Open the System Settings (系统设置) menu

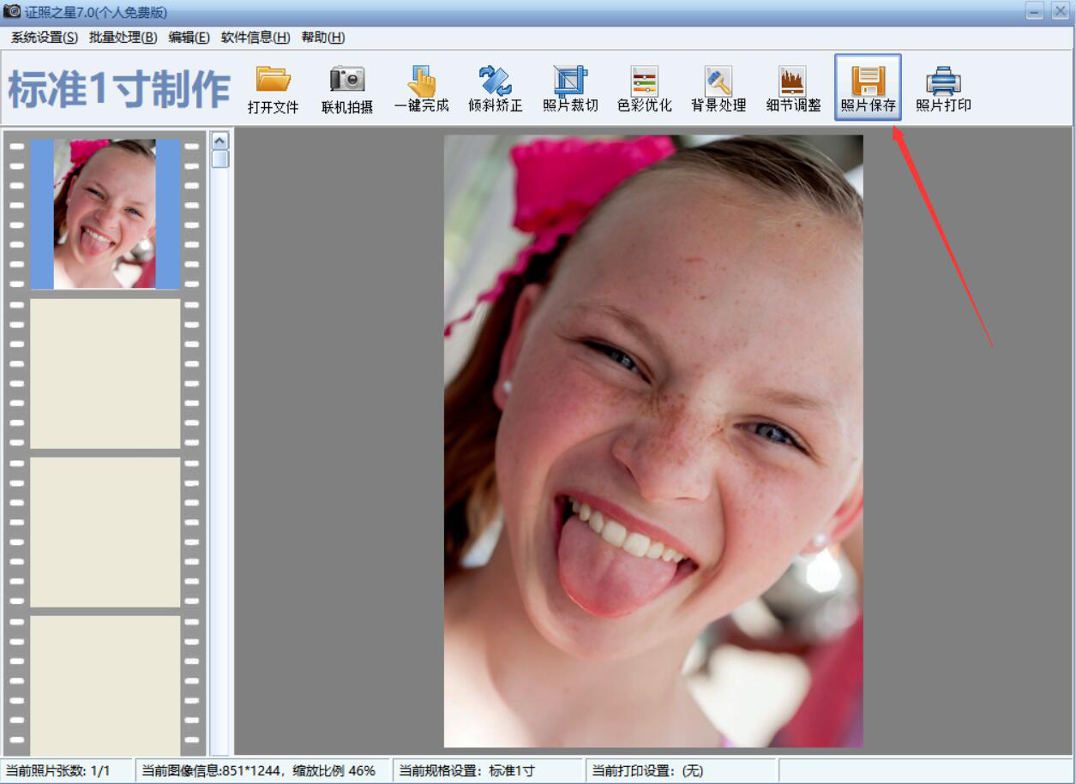point(44,38)
